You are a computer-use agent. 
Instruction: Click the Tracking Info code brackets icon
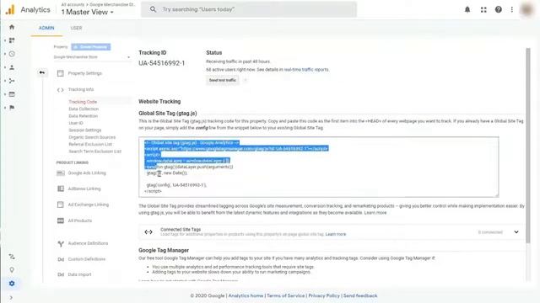click(x=61, y=90)
